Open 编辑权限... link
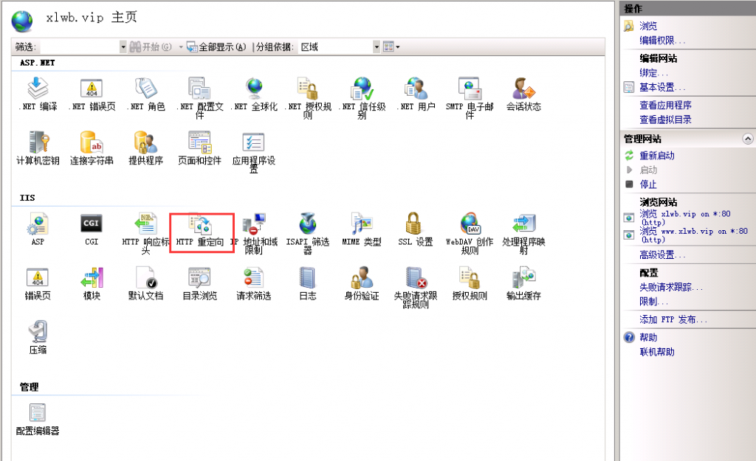The width and height of the screenshot is (756, 461). pyautogui.click(x=662, y=41)
